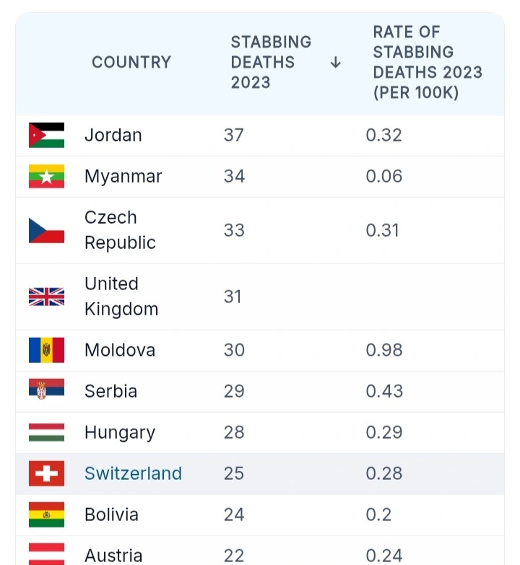This screenshot has width=520, height=565.
Task: Click the Czech Republic flag icon
Action: [46, 230]
